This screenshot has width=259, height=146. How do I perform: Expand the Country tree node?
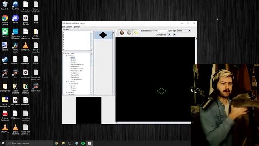click(69, 88)
